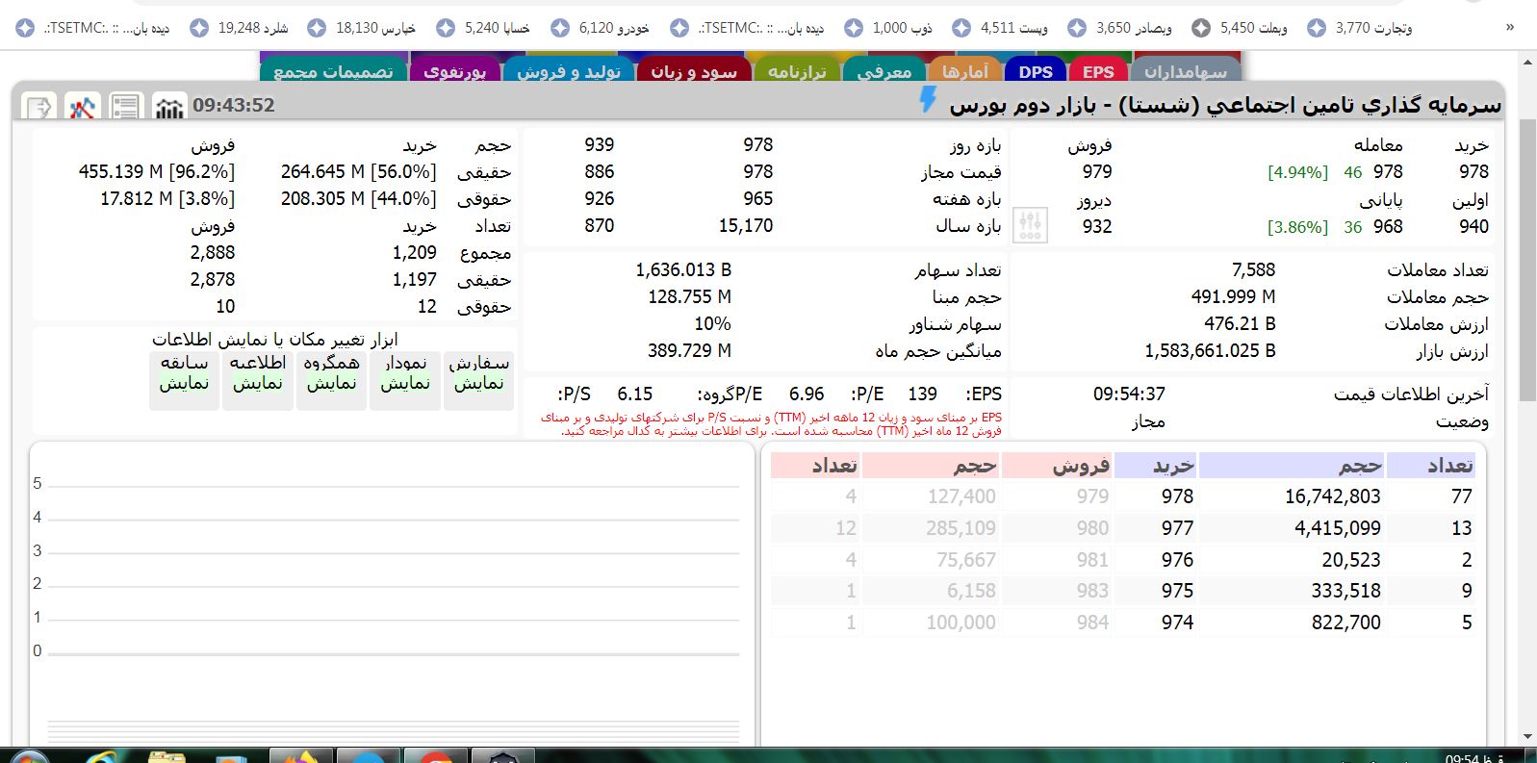Toggle the همگروه نمایش button
Image resolution: width=1537 pixels, height=763 pixels.
pyautogui.click(x=331, y=381)
